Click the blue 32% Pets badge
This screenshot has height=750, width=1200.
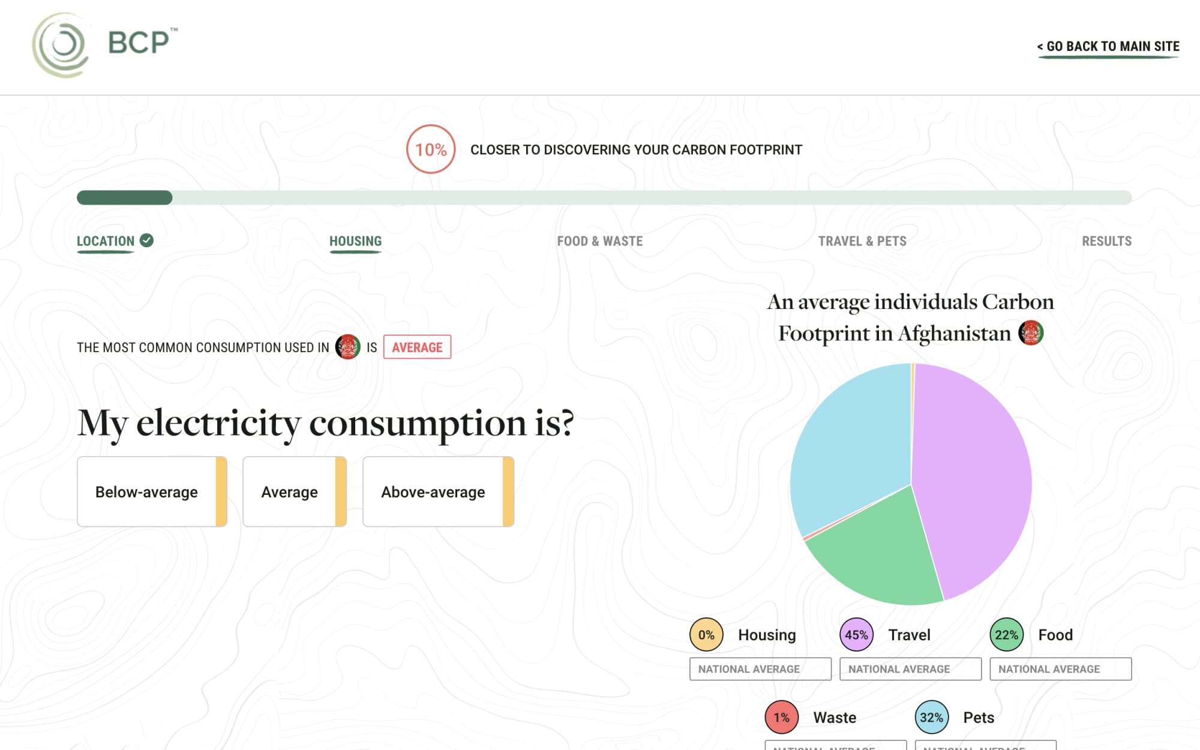tap(931, 717)
